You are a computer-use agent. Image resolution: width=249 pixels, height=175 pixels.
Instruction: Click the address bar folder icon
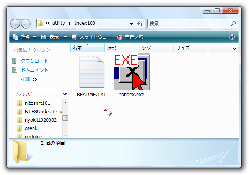tap(40, 23)
